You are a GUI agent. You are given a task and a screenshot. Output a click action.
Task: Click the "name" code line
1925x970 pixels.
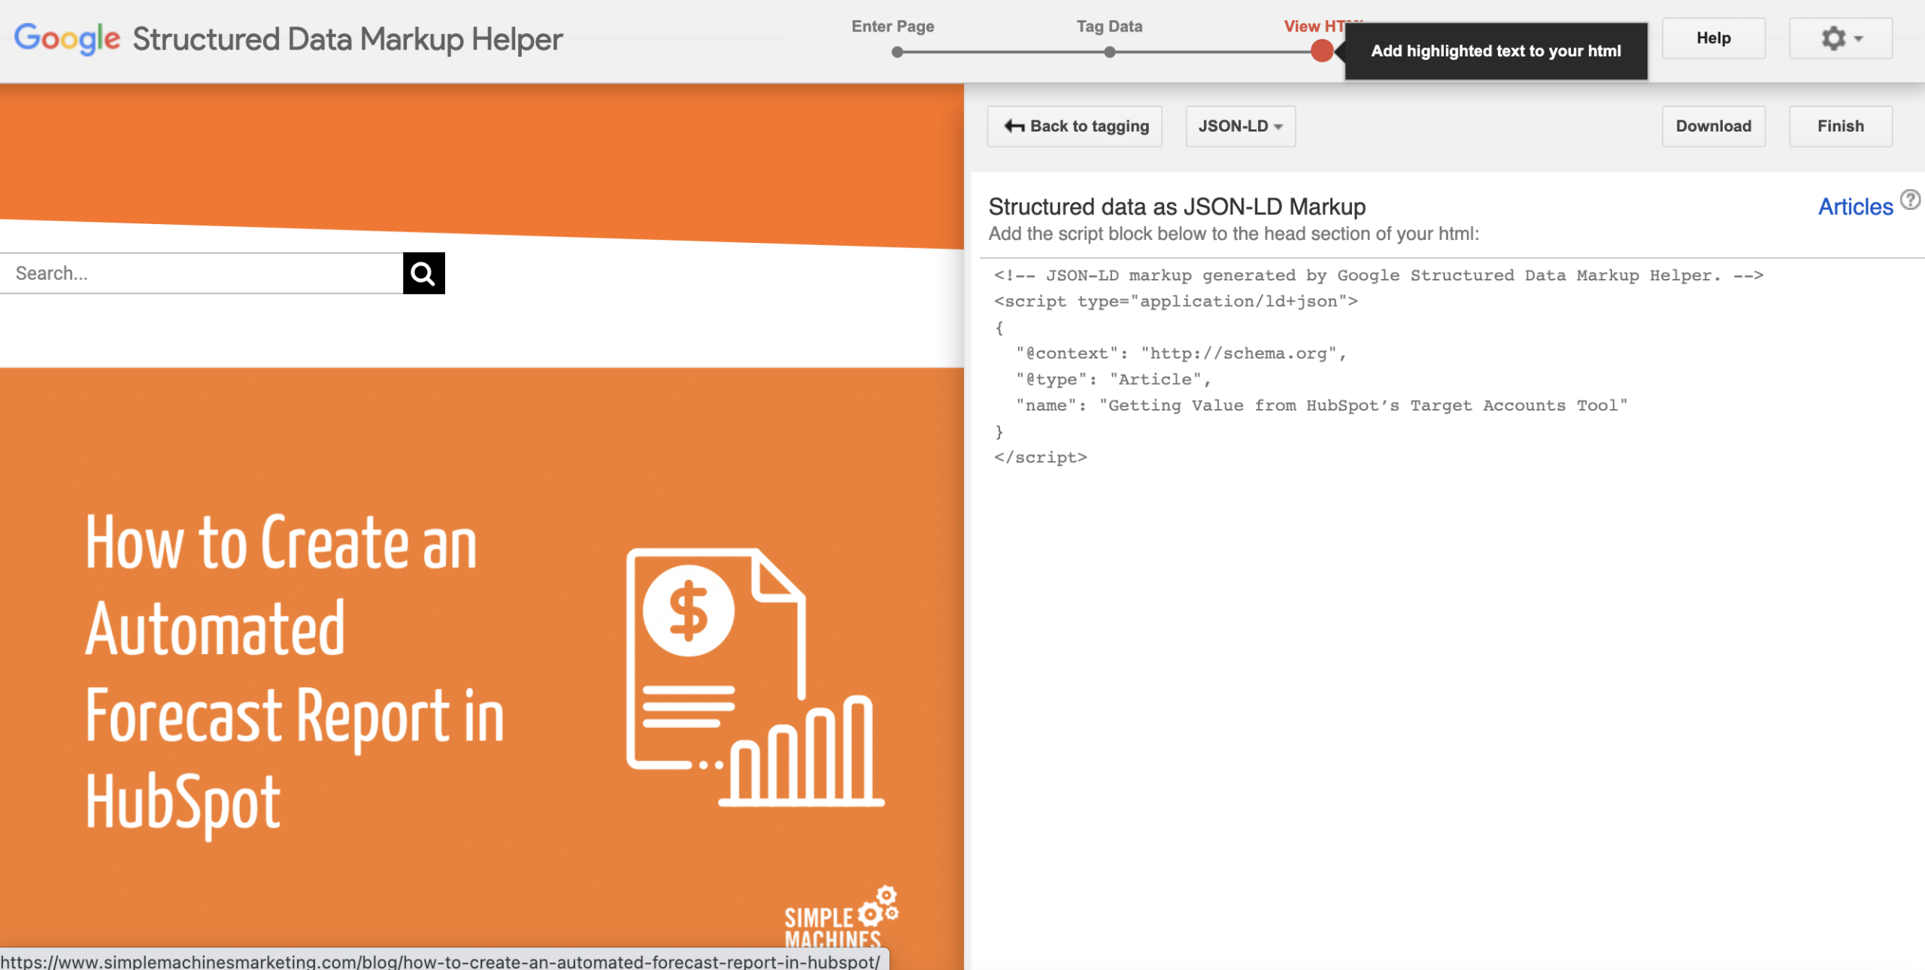click(1322, 406)
